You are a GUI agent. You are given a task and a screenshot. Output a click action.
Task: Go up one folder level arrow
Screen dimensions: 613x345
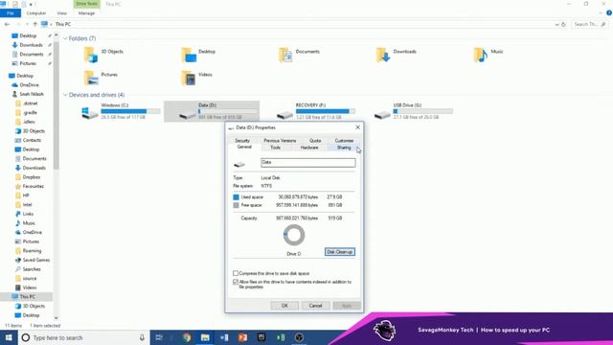tap(34, 24)
